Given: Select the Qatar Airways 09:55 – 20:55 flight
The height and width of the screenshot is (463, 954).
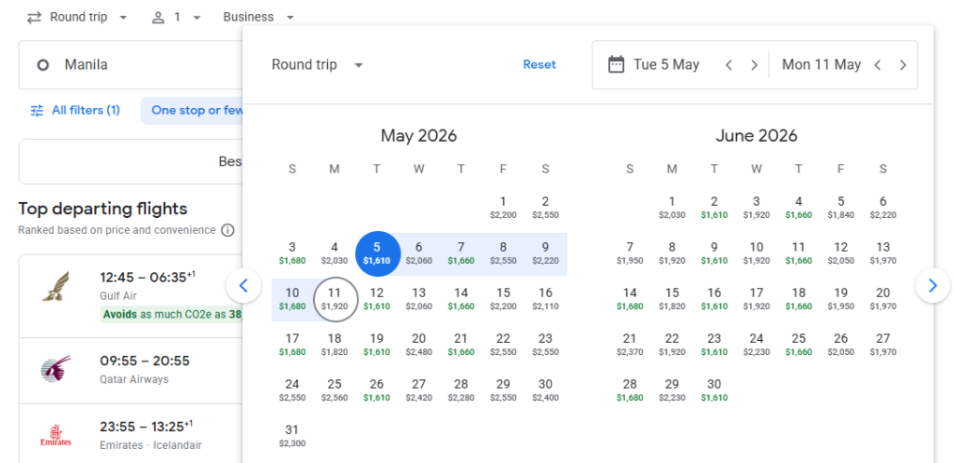Looking at the screenshot, I should pos(130,371).
